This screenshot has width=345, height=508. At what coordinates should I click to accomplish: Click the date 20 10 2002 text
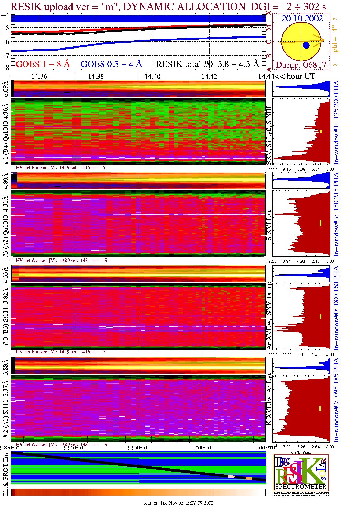pyautogui.click(x=302, y=19)
